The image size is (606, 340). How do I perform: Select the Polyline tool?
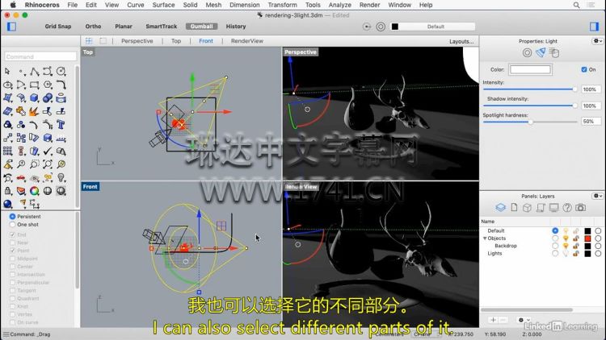click(35, 72)
